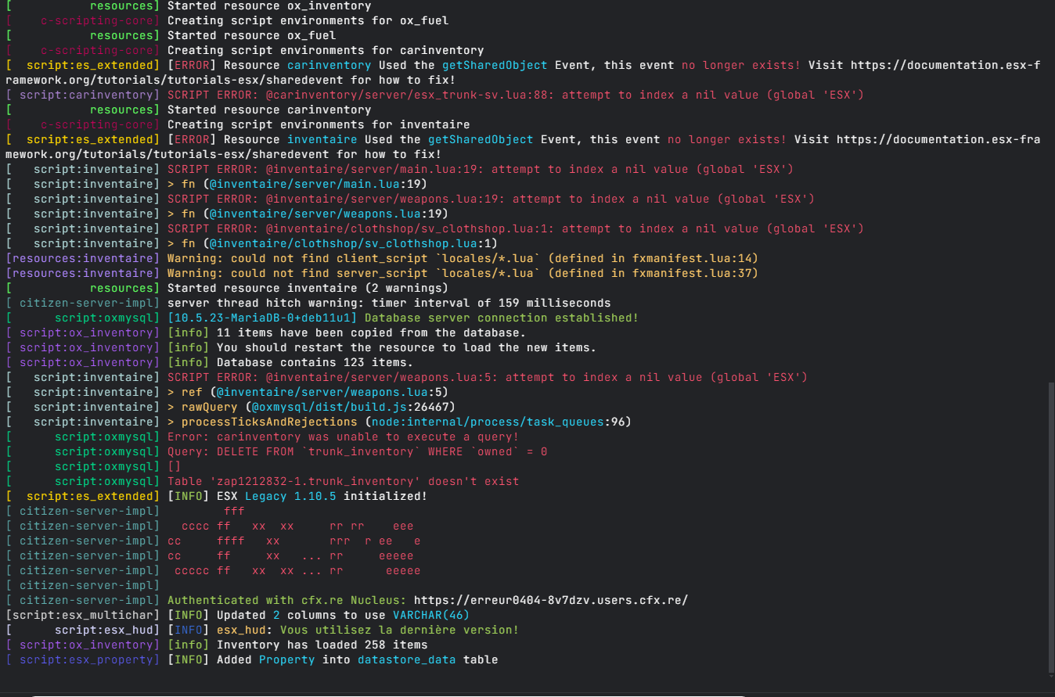Screen dimensions: 1055x697
Task: Click 'Authenticated with cfx.re Nucleus:' text
Action: pyautogui.click(x=287, y=600)
